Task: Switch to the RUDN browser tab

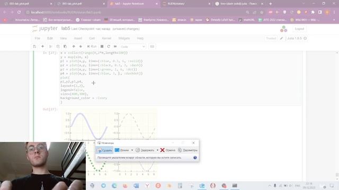Action: [186, 4]
